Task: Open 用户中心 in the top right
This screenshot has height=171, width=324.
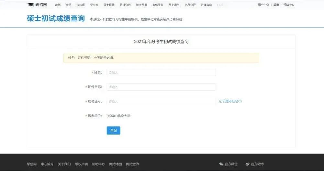Action: (x=263, y=5)
